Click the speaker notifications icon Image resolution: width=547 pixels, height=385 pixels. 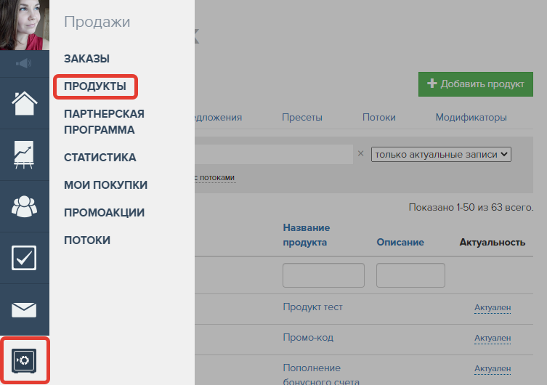pos(25,63)
